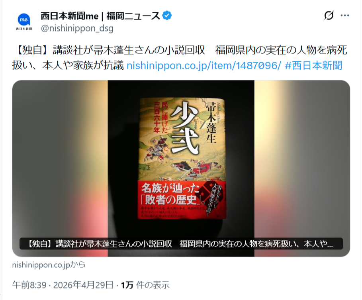Open the 午前8:39 · 2026年4月29日 timestamp
The width and height of the screenshot is (362, 300).
pyautogui.click(x=63, y=285)
